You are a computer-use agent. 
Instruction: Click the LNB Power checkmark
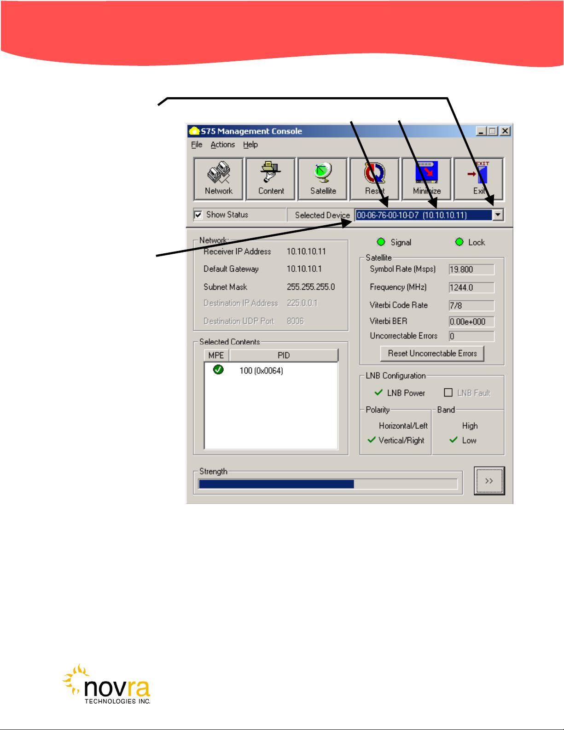[378, 392]
